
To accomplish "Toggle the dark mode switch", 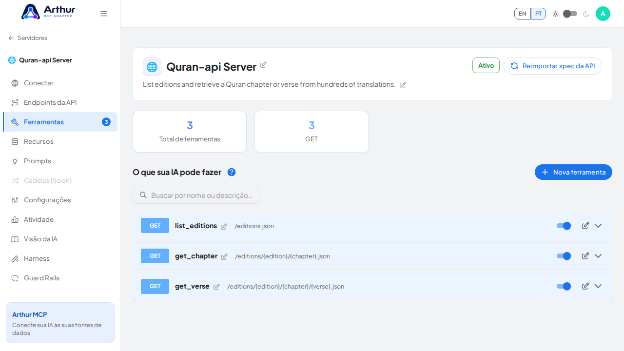I will tap(570, 14).
